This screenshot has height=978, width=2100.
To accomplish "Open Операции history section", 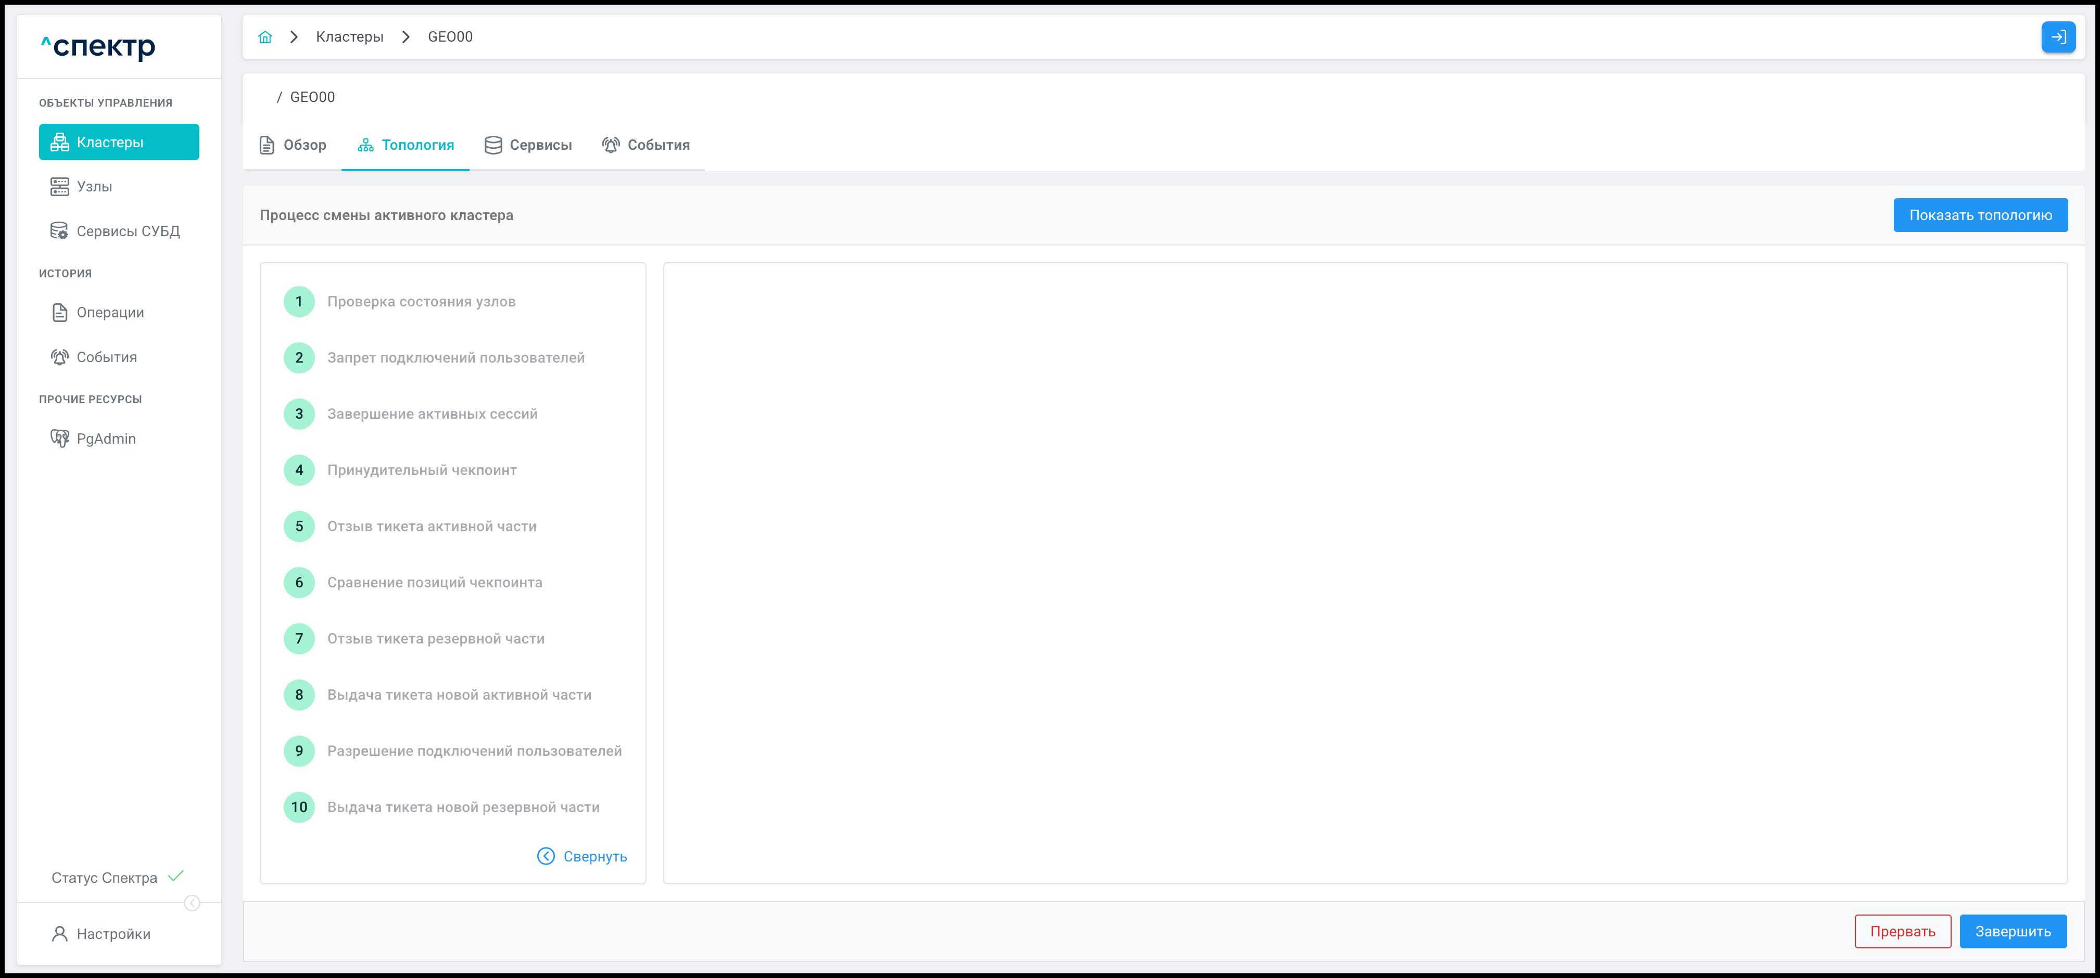I will tap(109, 313).
